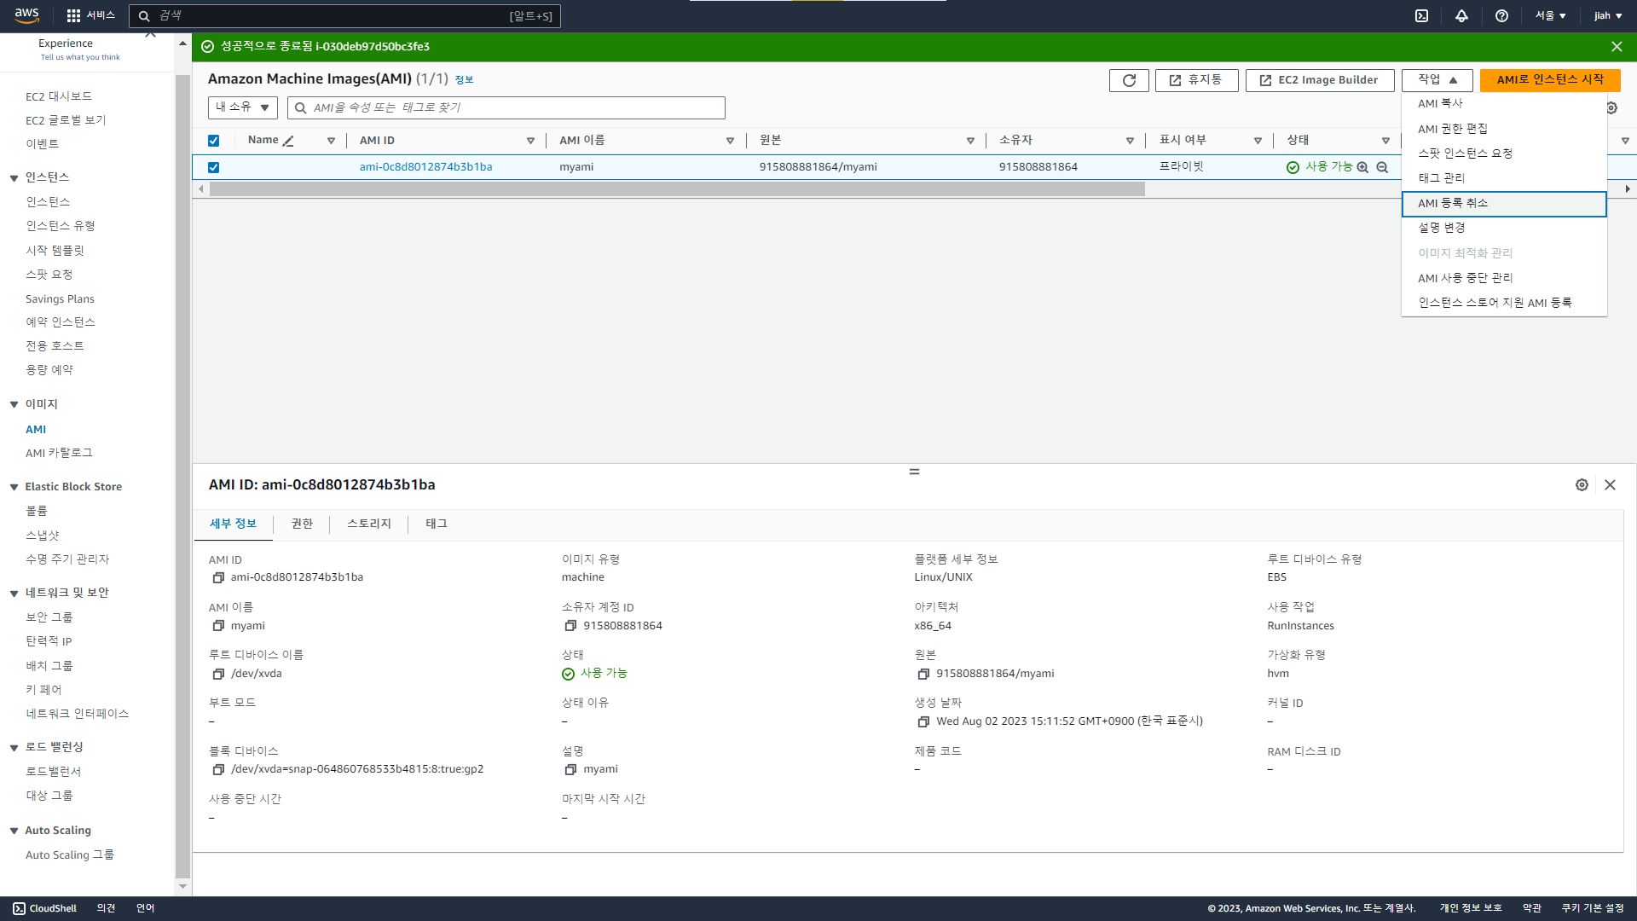Screen dimensions: 1637x921
Task: Switch to the 권한 tab
Action: pyautogui.click(x=302, y=524)
